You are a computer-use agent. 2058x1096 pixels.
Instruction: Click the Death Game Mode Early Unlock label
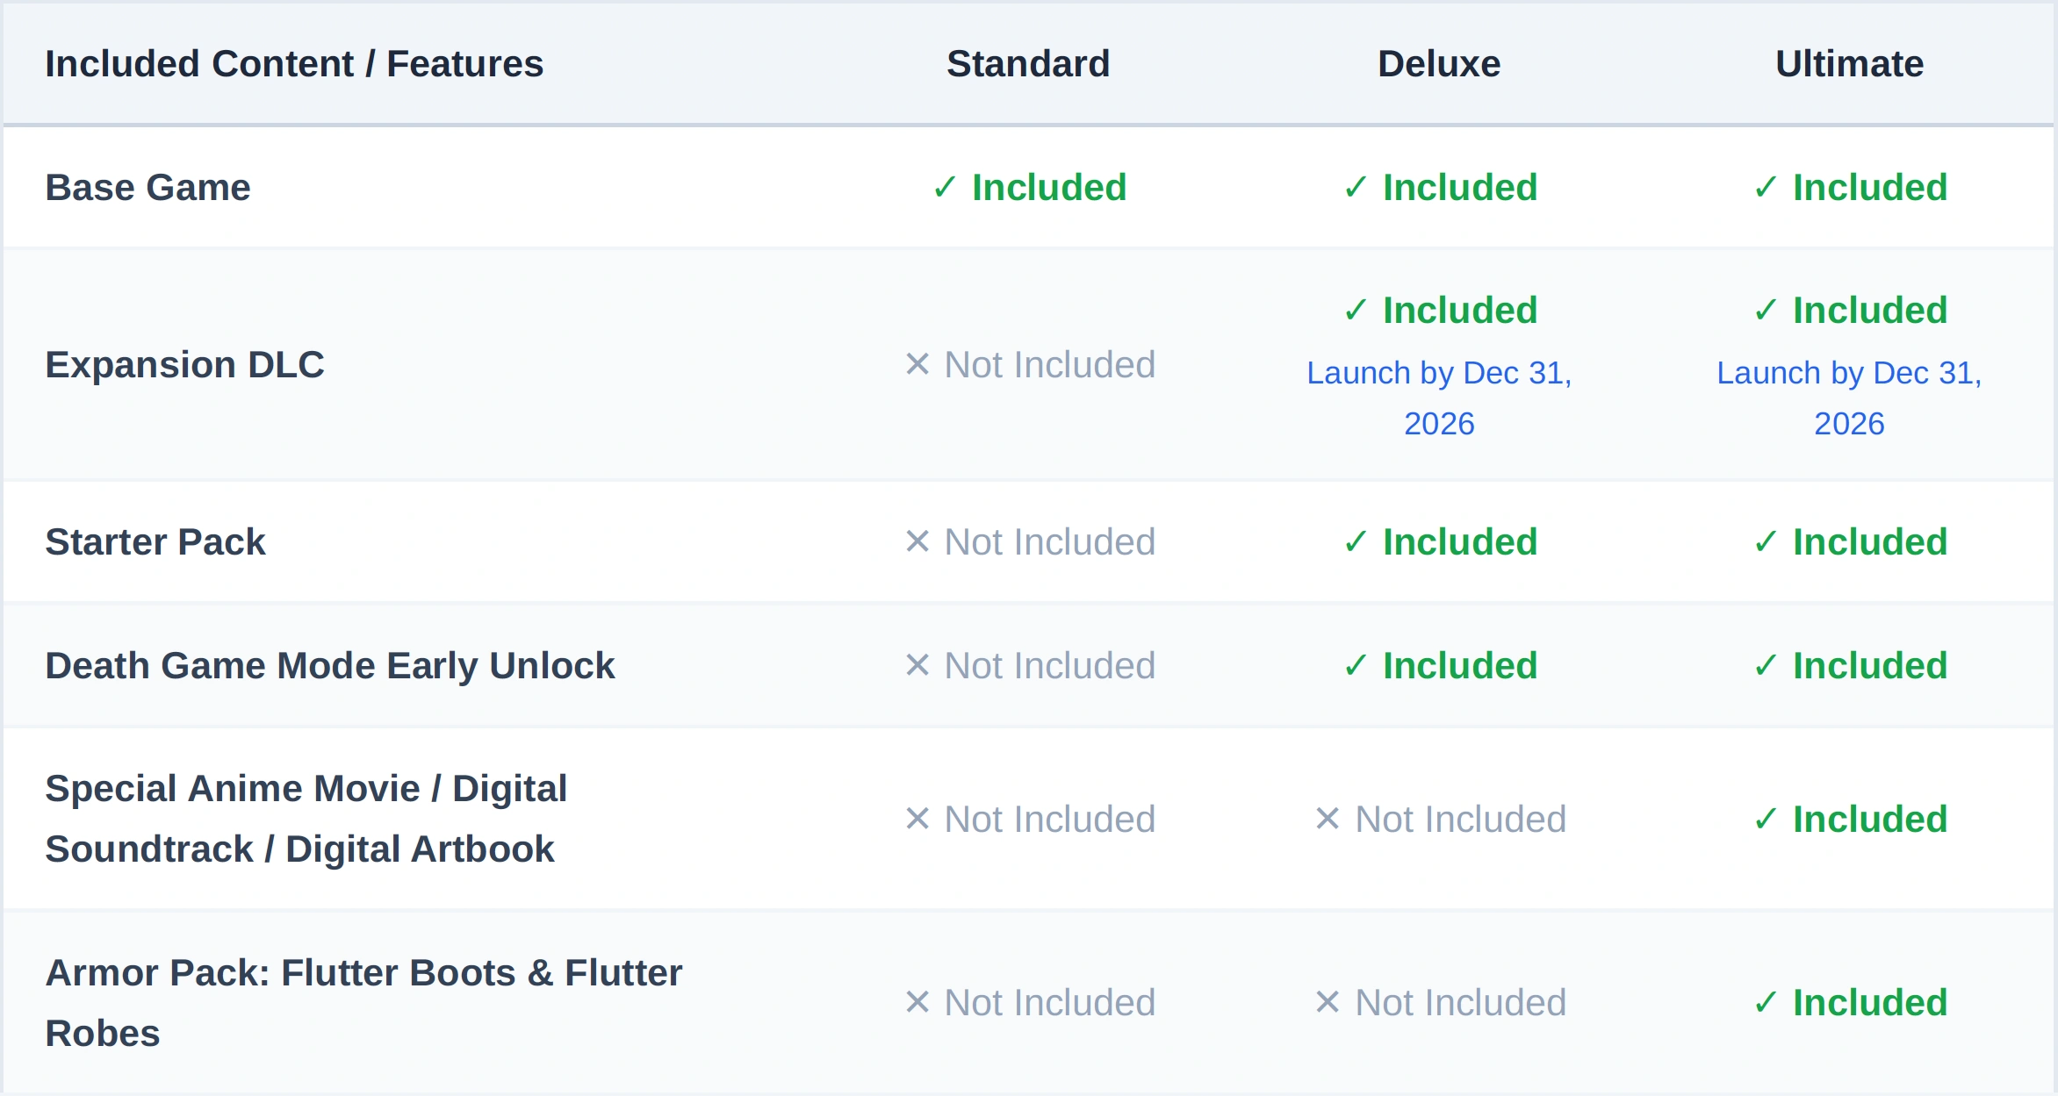pyautogui.click(x=329, y=666)
